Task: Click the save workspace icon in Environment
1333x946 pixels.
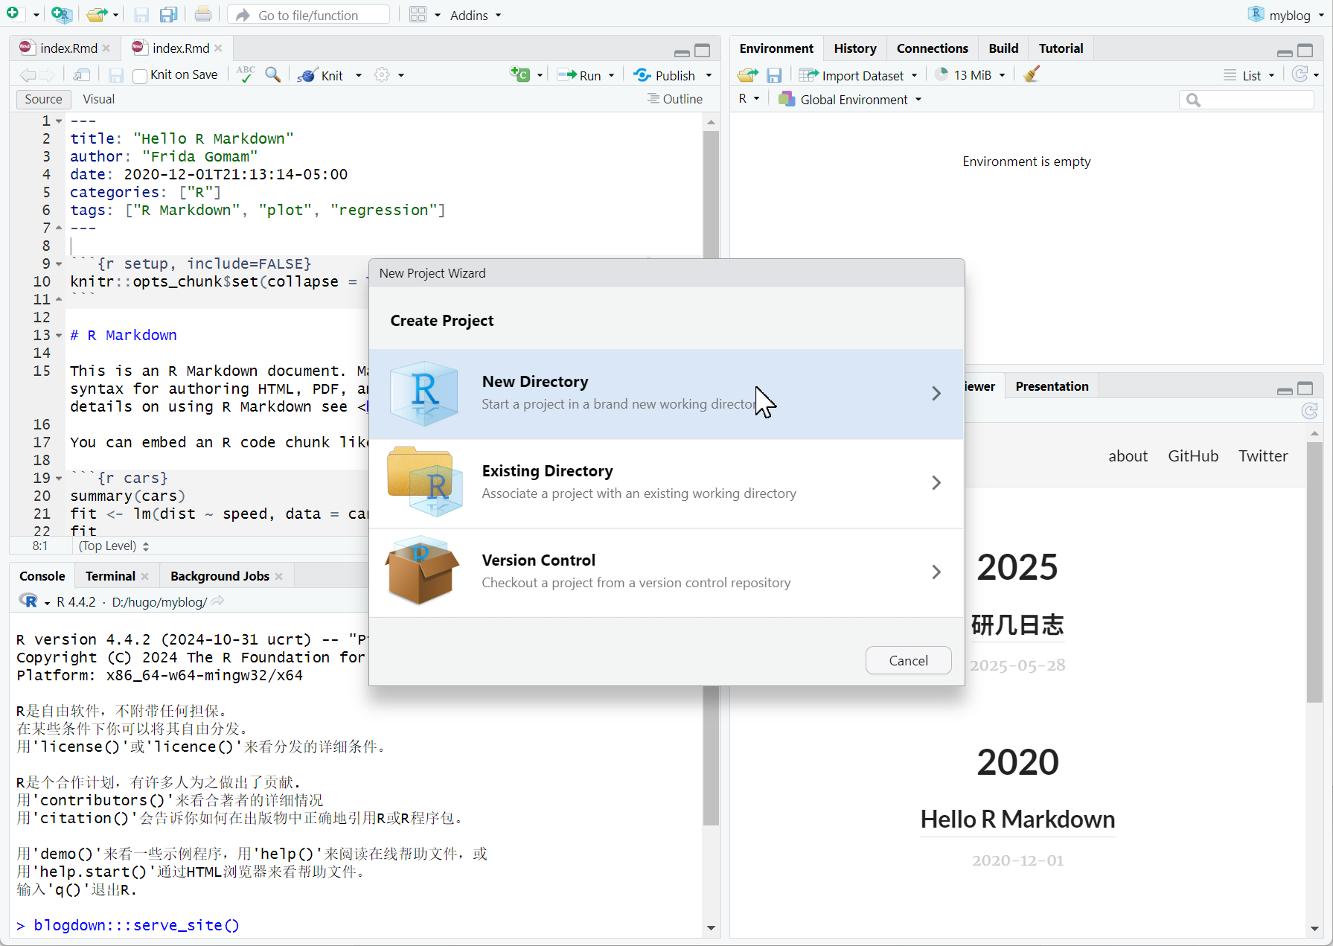Action: pyautogui.click(x=774, y=75)
